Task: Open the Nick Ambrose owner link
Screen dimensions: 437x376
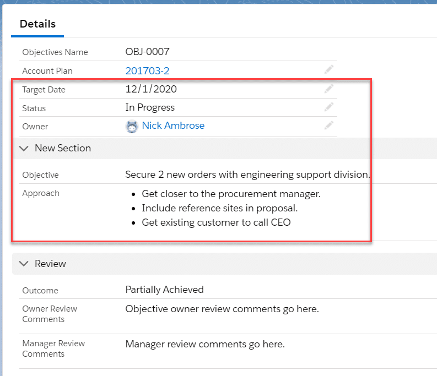Action: [x=173, y=126]
